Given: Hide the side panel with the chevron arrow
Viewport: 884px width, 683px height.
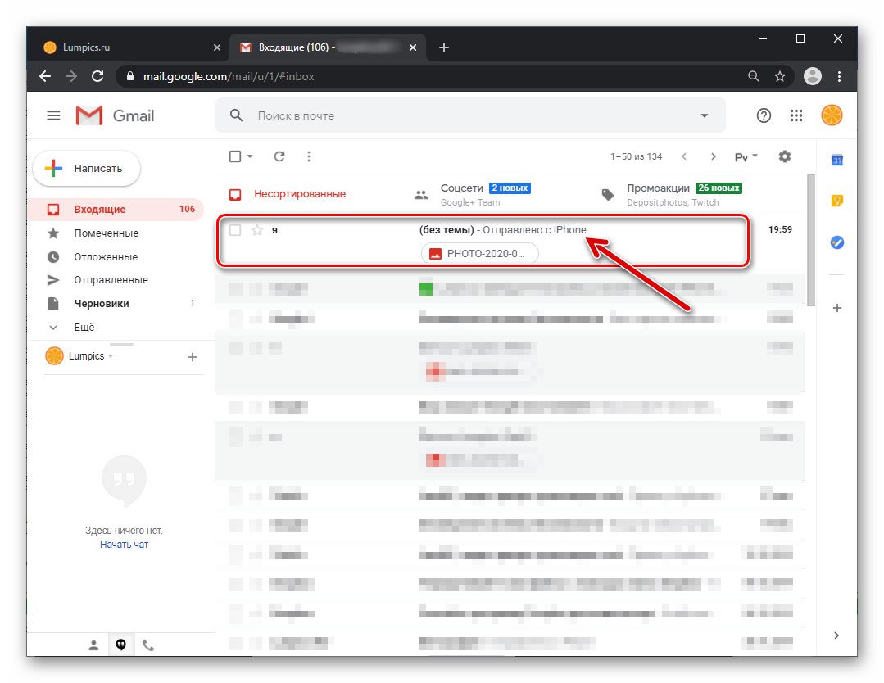Looking at the screenshot, I should (836, 636).
